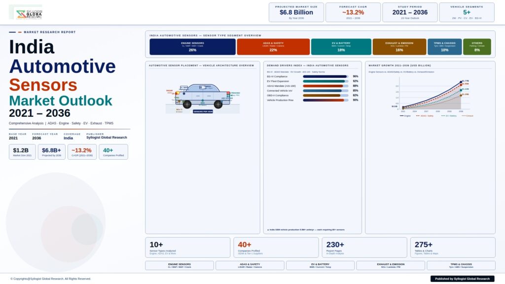Click the Projected Market Size $6.8 Billion card
505x284 pixels.
point(296,12)
